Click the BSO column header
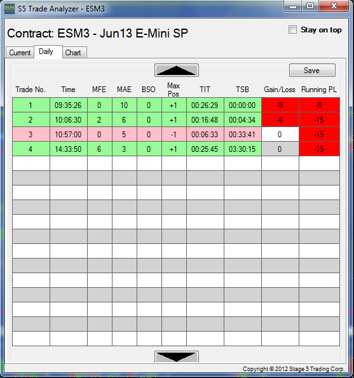This screenshot has height=378, width=354. (149, 90)
